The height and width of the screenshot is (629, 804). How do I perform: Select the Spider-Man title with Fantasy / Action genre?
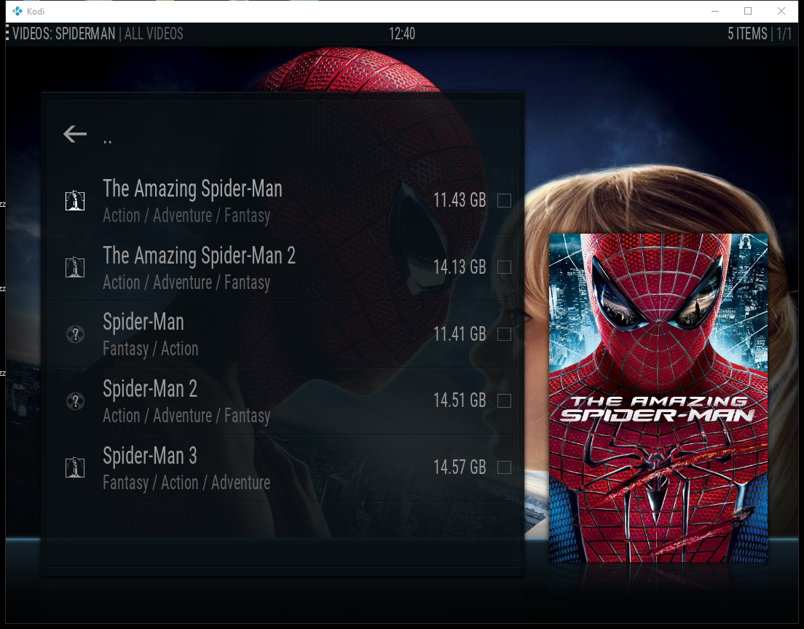pyautogui.click(x=143, y=322)
